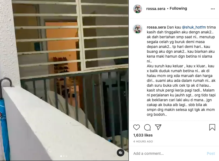Unmute the video with the speaker icon
The width and height of the screenshot is (219, 161).
tap(121, 153)
